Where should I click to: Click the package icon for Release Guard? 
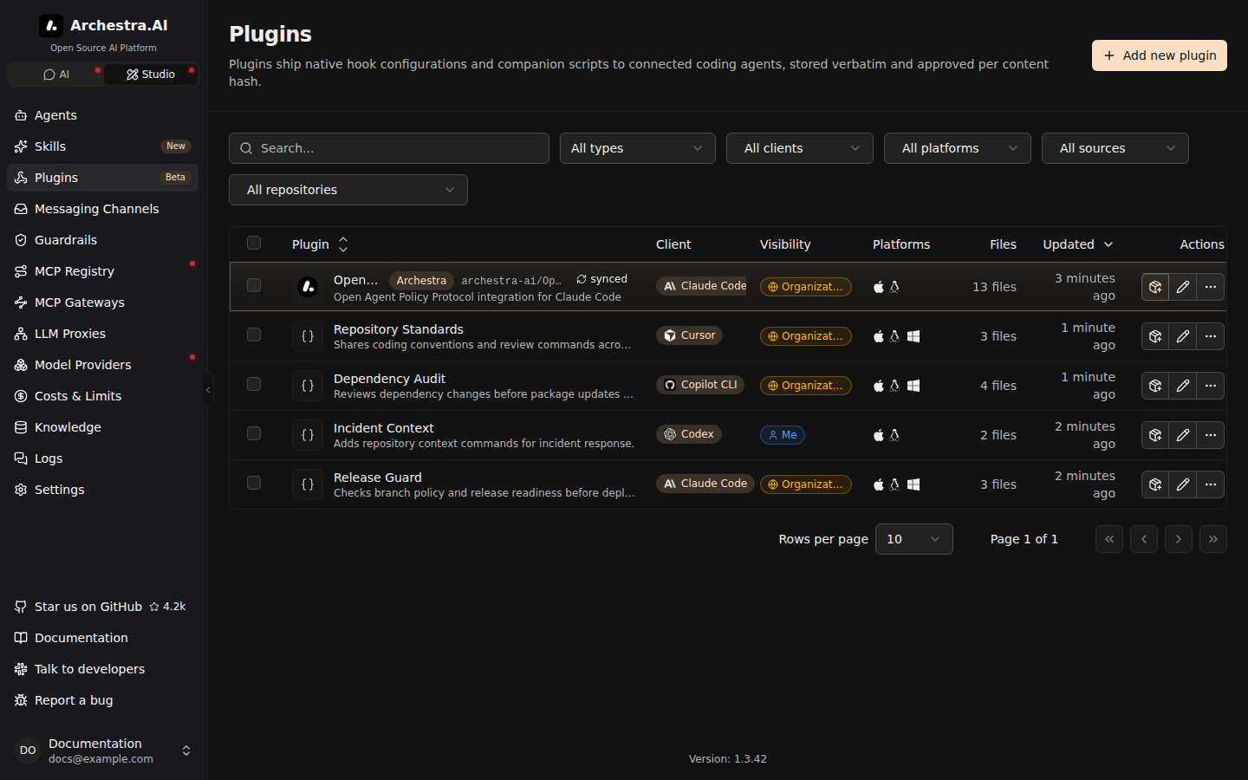pyautogui.click(x=1155, y=484)
